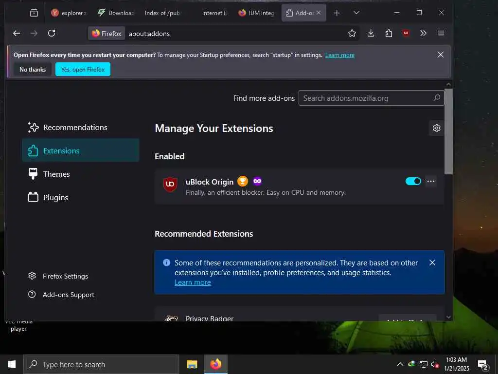This screenshot has height=374, width=498.
Task: Dismiss the startup notification bar
Action: (440, 55)
